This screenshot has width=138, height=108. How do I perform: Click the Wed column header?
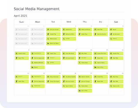[69, 22]
